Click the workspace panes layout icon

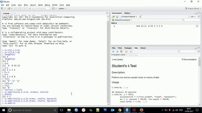click(x=53, y=8)
